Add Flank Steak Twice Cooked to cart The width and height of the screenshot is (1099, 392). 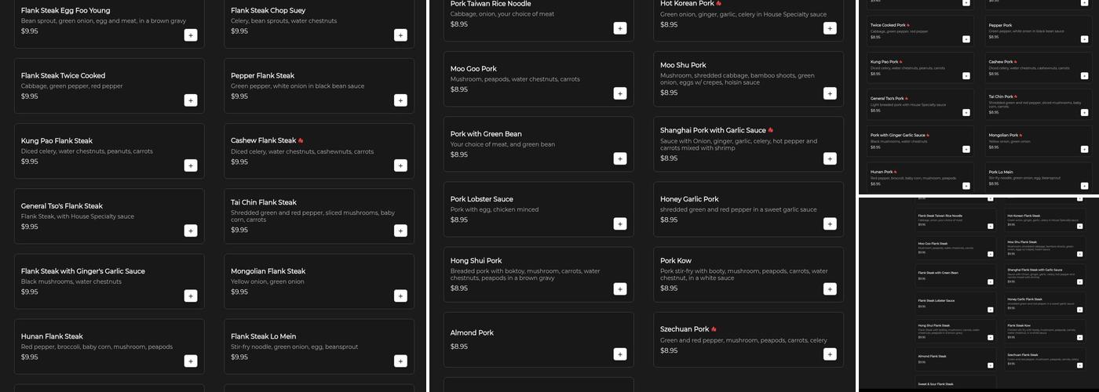point(191,100)
